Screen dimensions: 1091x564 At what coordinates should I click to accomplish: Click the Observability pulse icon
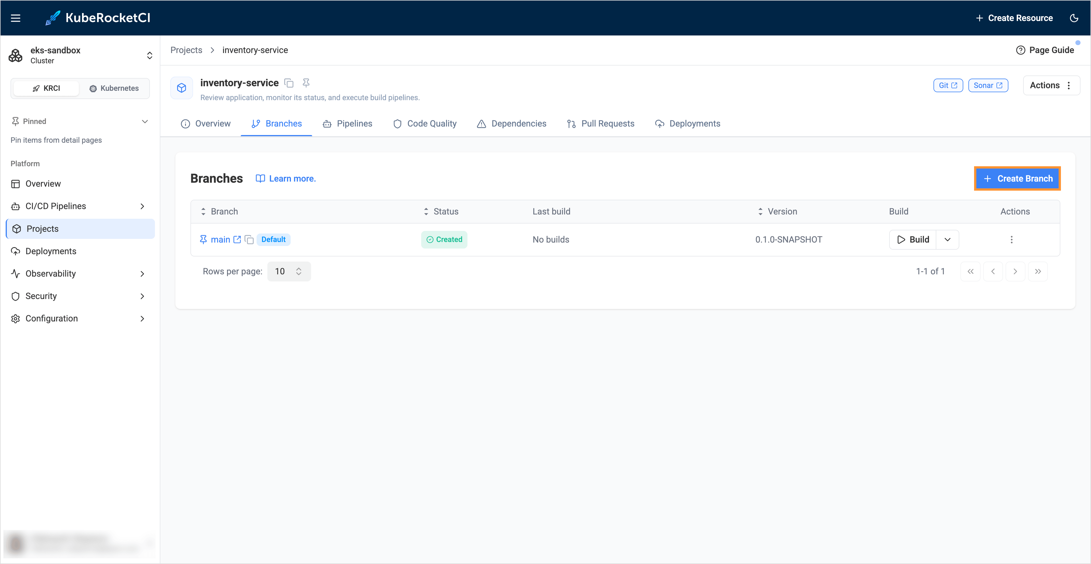[16, 273]
